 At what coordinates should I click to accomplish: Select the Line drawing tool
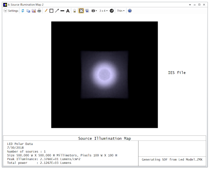point(62,11)
